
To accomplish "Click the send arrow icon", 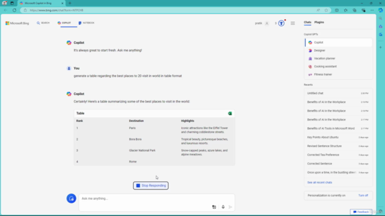I will (230, 207).
